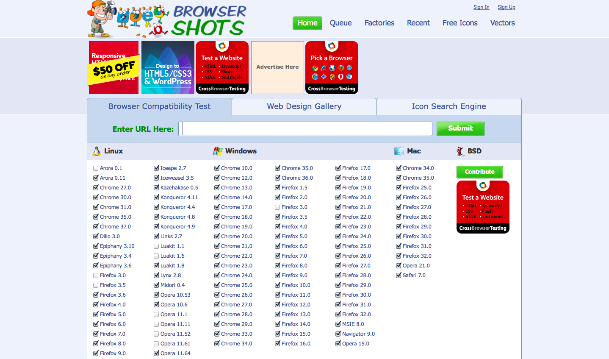Click the Windows flag icon
The height and width of the screenshot is (359, 609).
pyautogui.click(x=218, y=151)
